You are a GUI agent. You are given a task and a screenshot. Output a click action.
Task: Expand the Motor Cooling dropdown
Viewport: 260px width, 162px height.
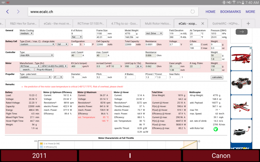(26, 33)
